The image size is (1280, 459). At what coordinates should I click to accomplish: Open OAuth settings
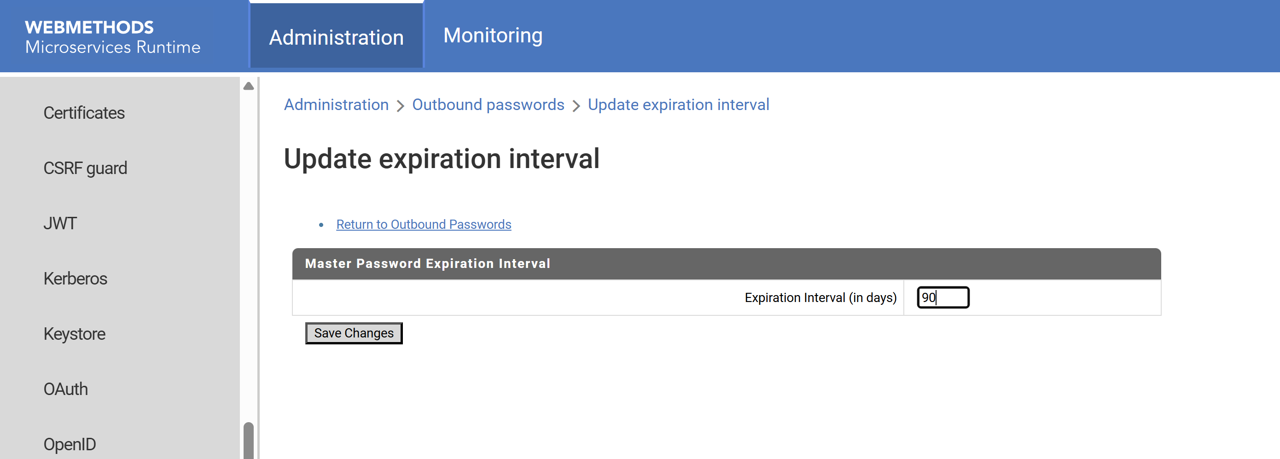(65, 389)
